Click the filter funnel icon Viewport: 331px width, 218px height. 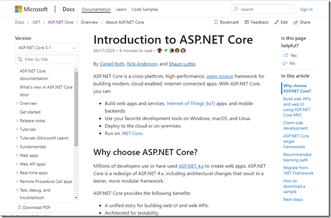(20, 60)
